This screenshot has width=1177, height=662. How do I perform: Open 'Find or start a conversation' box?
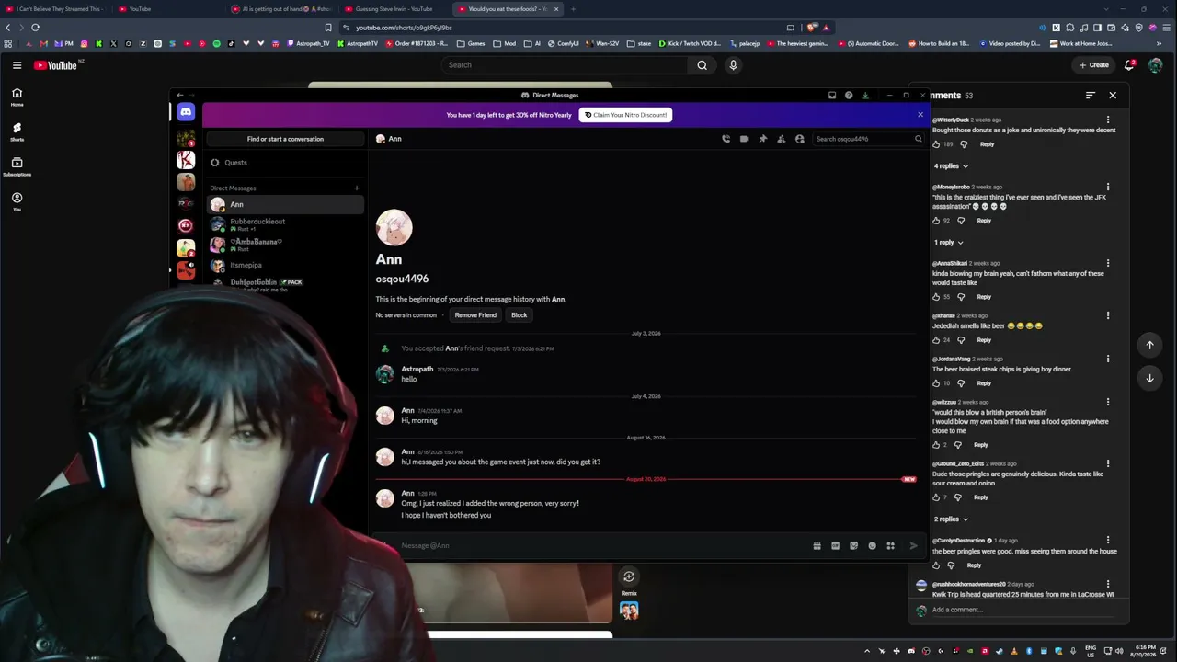click(285, 139)
